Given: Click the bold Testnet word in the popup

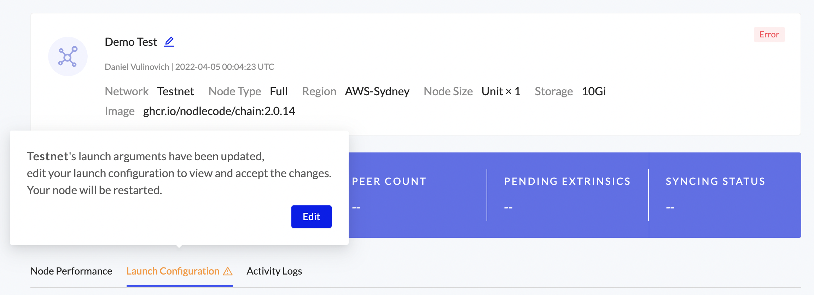Looking at the screenshot, I should point(48,156).
